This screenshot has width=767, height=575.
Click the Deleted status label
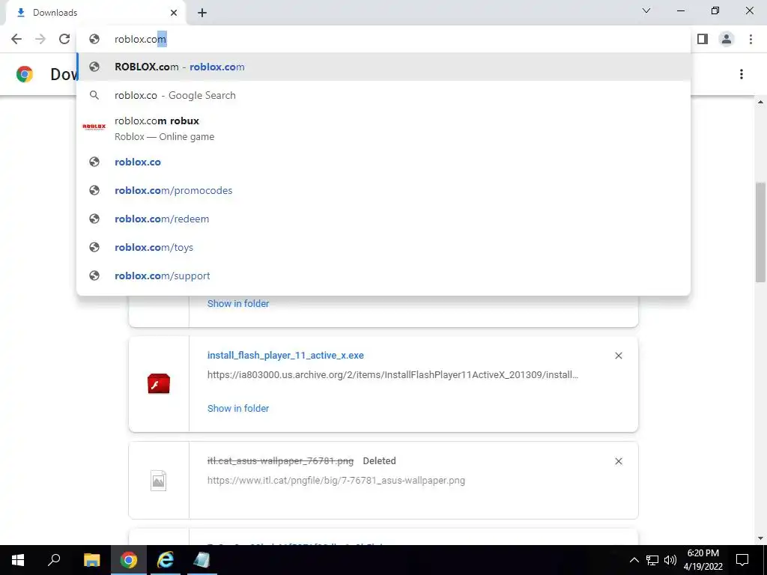click(x=379, y=460)
